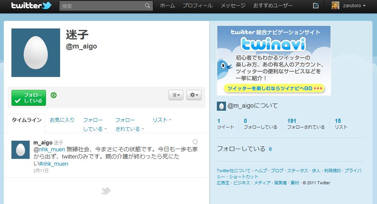Click the ステータス footer link
Image resolution: width=377 pixels, height=204 pixels.
[297, 171]
